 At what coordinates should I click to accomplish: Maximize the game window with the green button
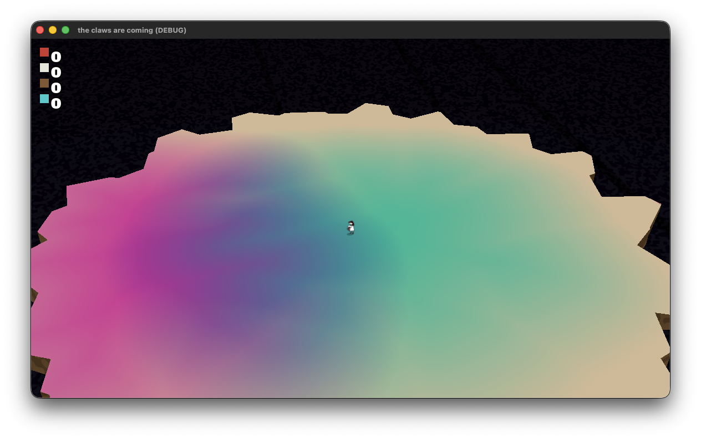(x=65, y=30)
